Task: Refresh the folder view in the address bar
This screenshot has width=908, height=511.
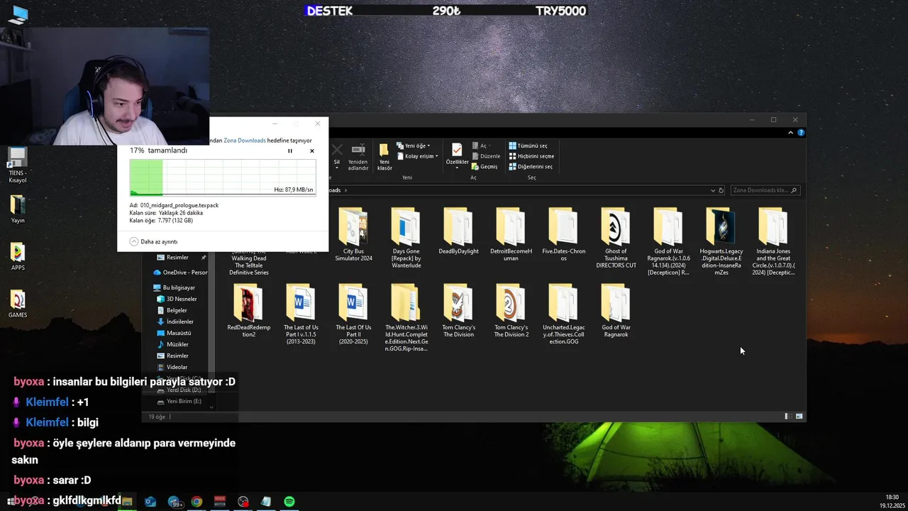Action: coord(721,190)
